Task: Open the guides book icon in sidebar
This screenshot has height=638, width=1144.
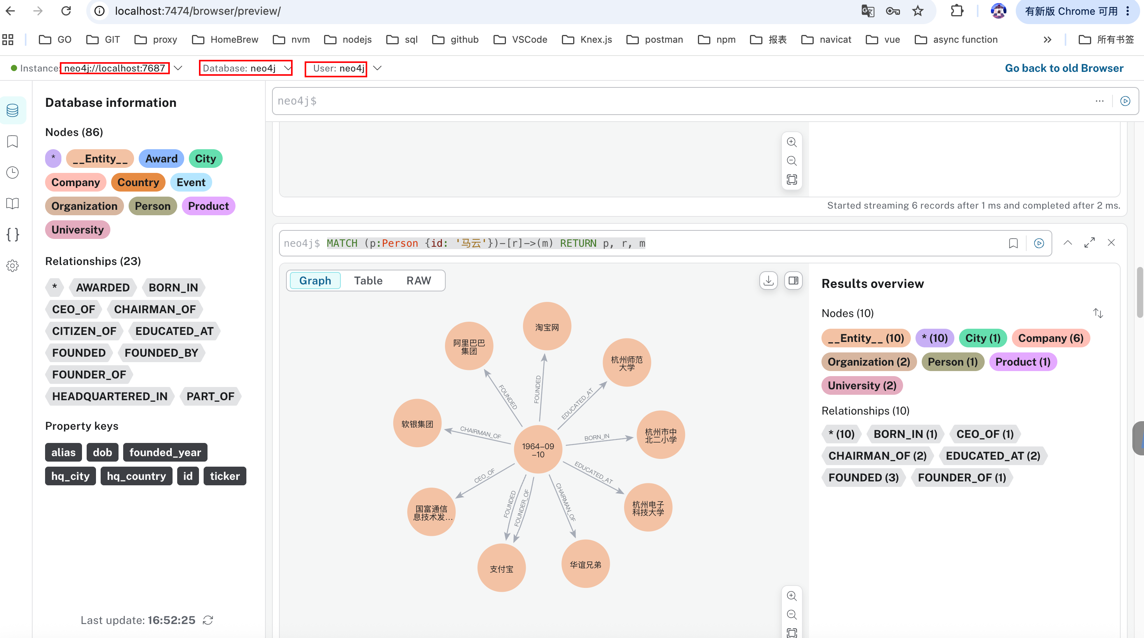Action: pos(12,203)
